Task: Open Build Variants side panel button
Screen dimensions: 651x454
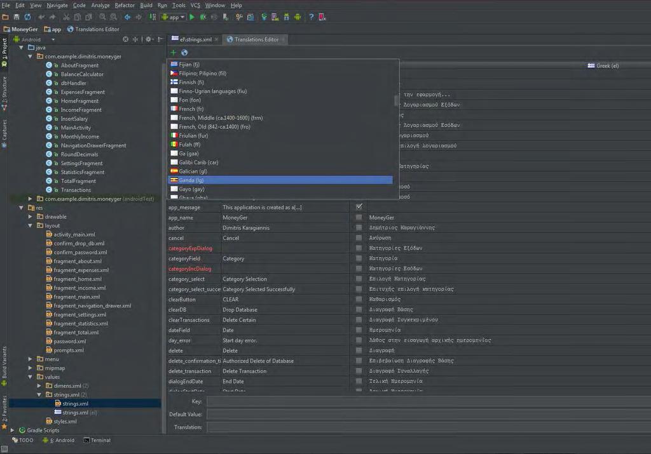Action: 4,366
